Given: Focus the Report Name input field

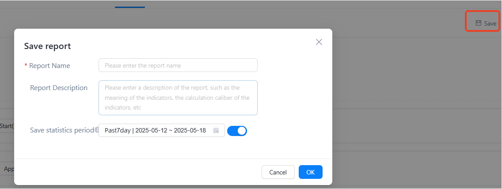Looking at the screenshot, I should tap(178, 65).
